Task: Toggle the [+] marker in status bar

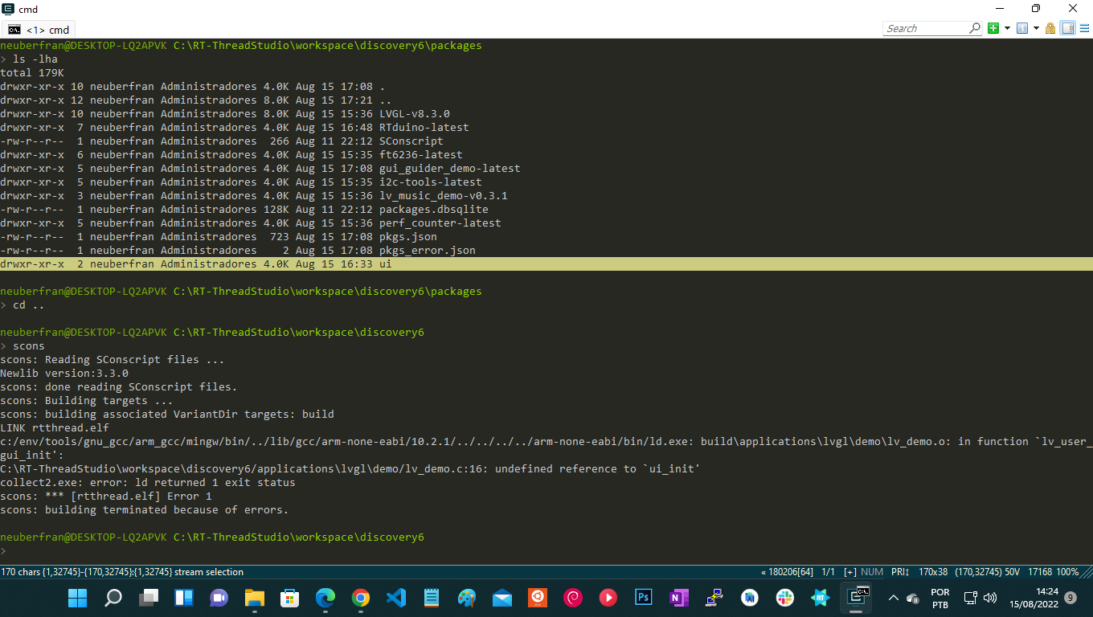Action: pos(849,572)
